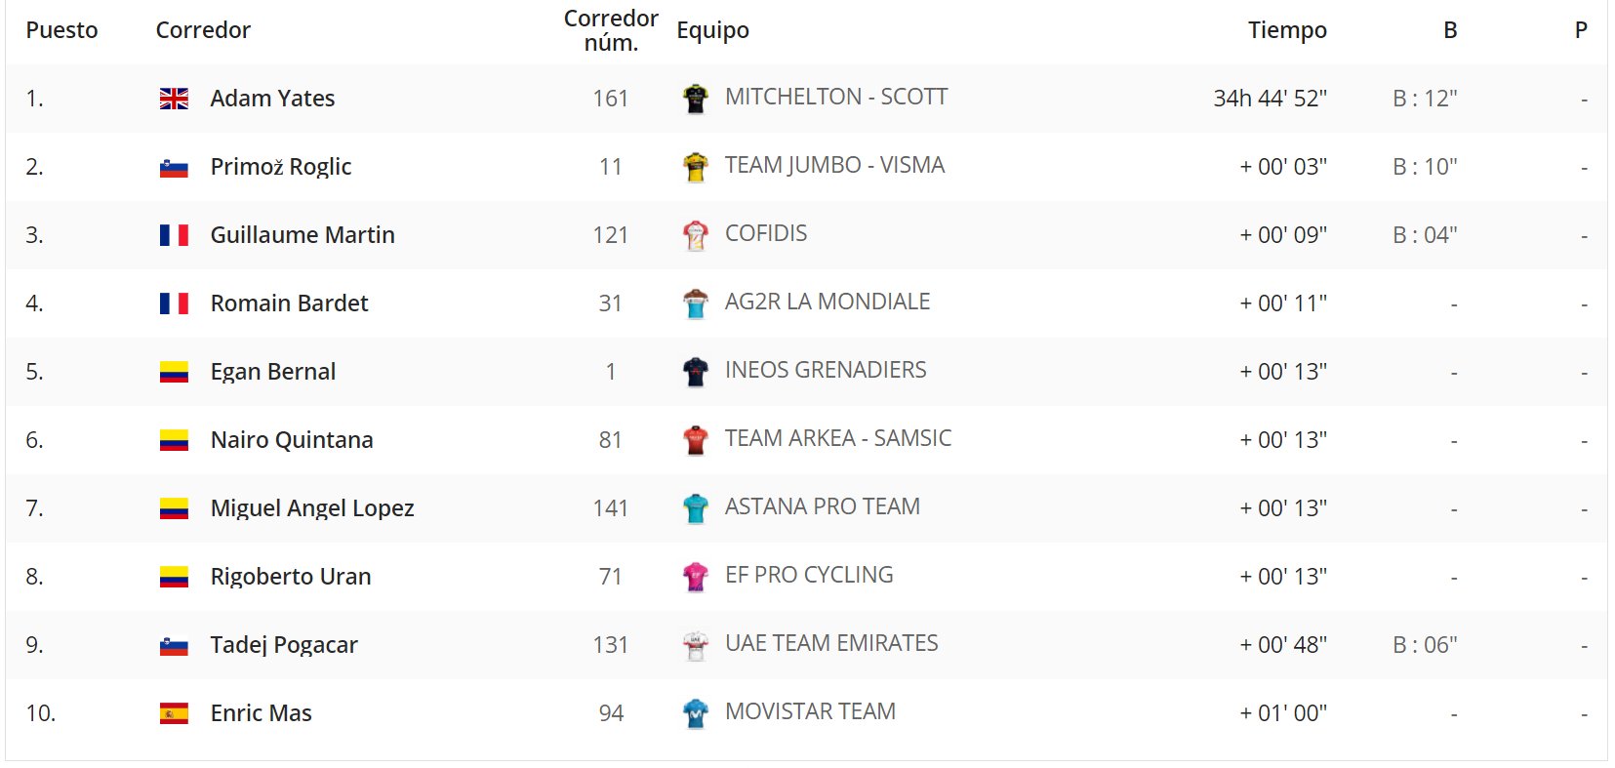Viewport: 1615px width, 768px height.
Task: Click the Equipo column header
Action: [x=712, y=30]
